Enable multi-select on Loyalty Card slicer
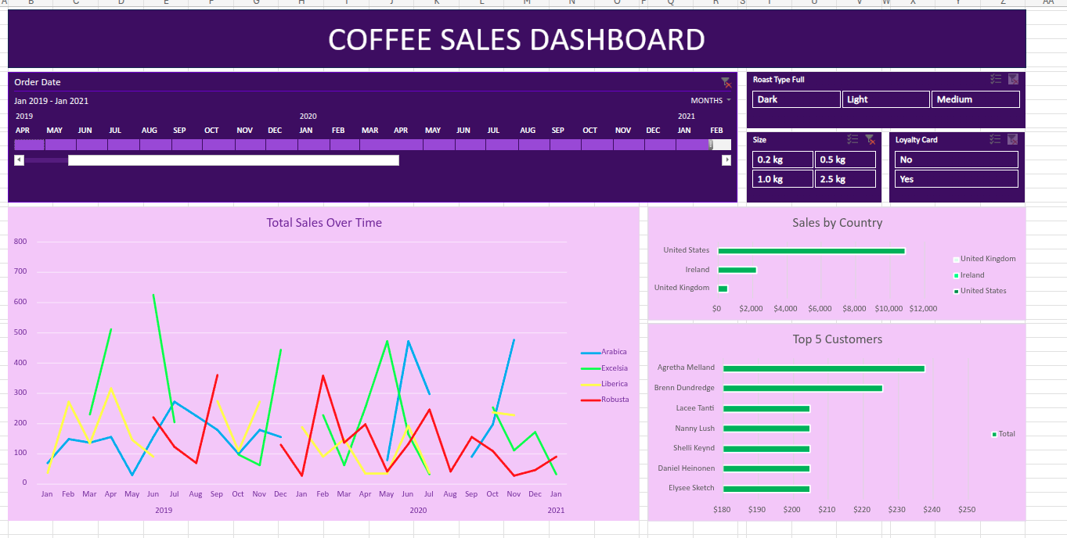Image resolution: width=1067 pixels, height=538 pixels. coord(995,139)
